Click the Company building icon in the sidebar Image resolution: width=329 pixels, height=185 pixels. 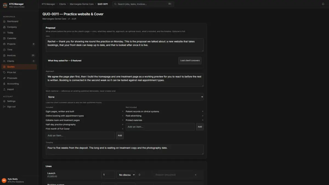click(4, 27)
